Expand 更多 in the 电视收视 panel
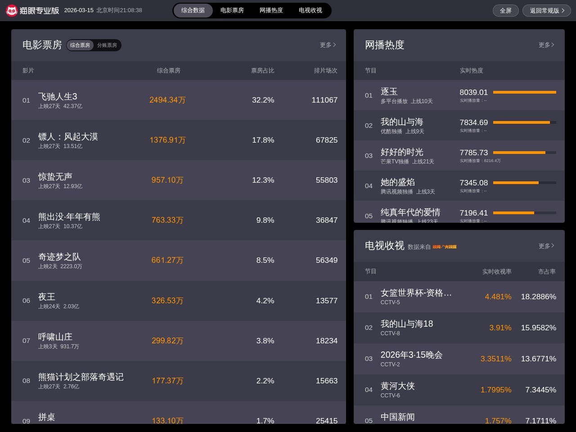Screen dimensions: 576x432 click(546, 246)
